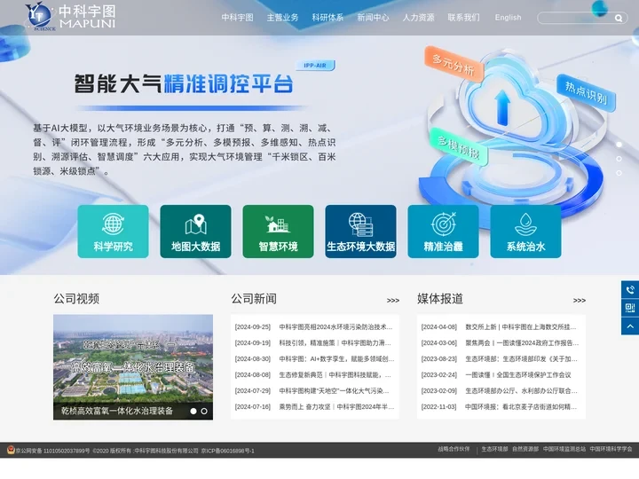Viewport: 639px width, 479px height.
Task: Open the 中科宇图 nav menu
Action: [238, 18]
